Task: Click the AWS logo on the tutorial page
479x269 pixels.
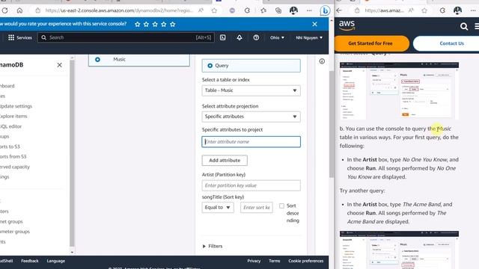Action: coord(347,25)
